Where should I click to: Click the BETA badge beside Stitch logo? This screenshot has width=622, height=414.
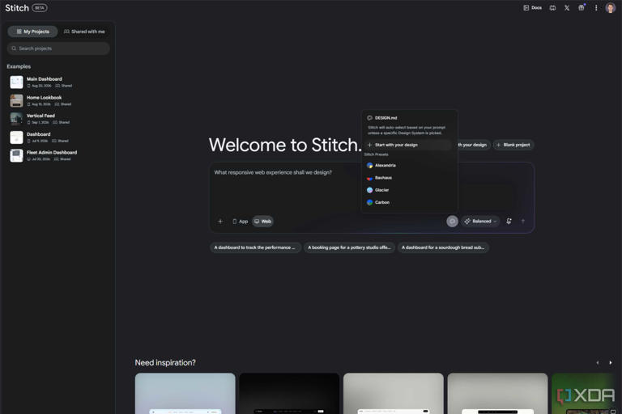point(39,8)
